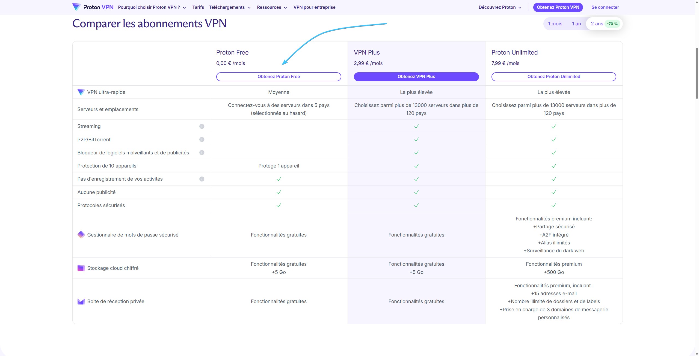Click the encrypted cloud storage folder icon
Viewport: 699px width, 356px height.
81,268
